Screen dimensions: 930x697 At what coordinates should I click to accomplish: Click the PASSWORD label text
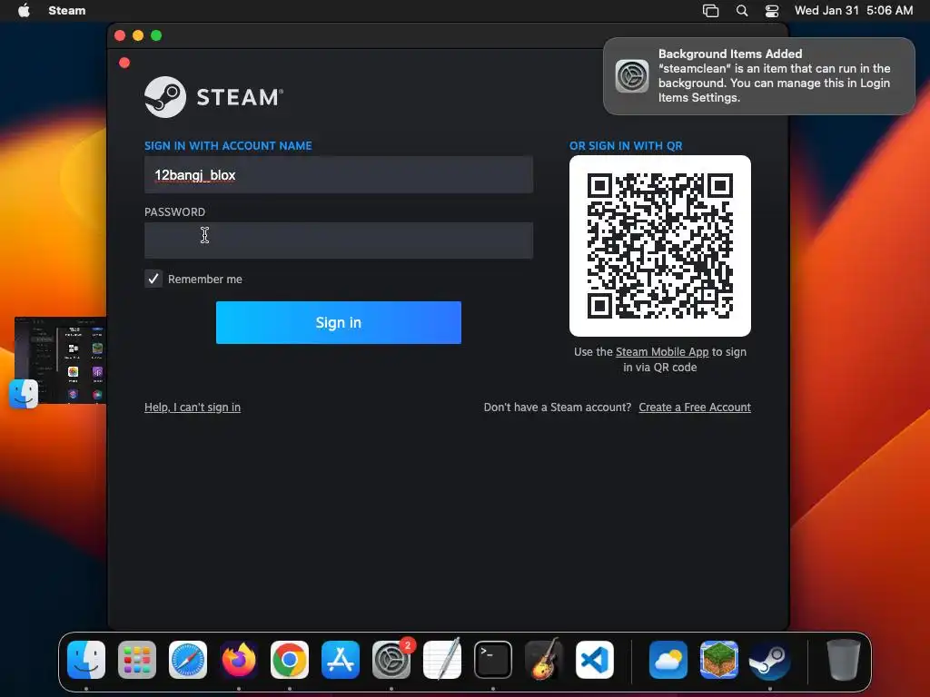point(175,212)
